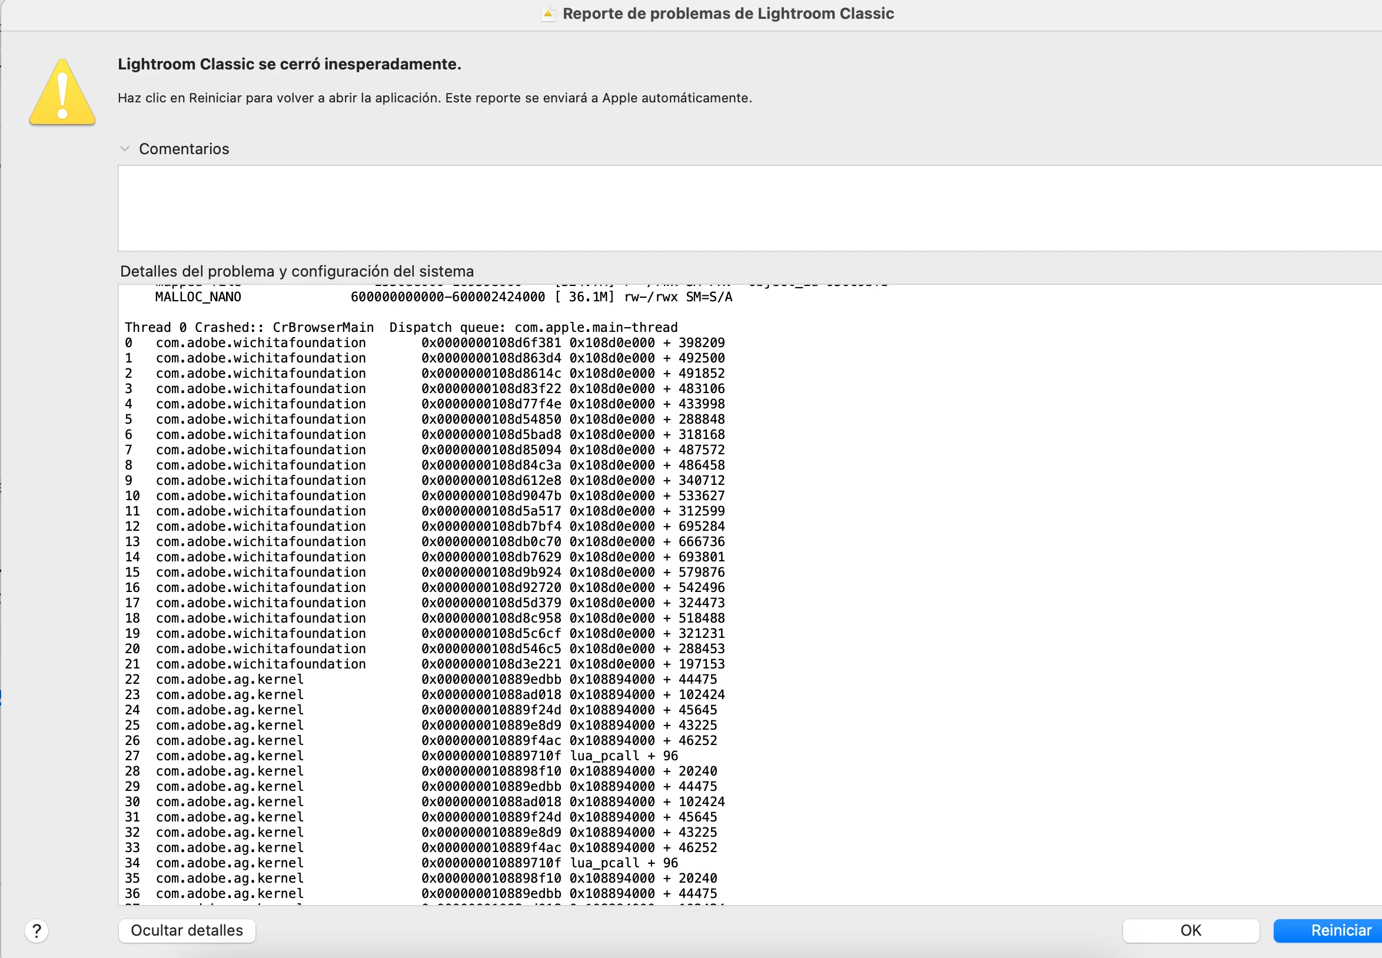The width and height of the screenshot is (1382, 958).
Task: Collapse the Comentarios disclosure chevron
Action: click(125, 149)
